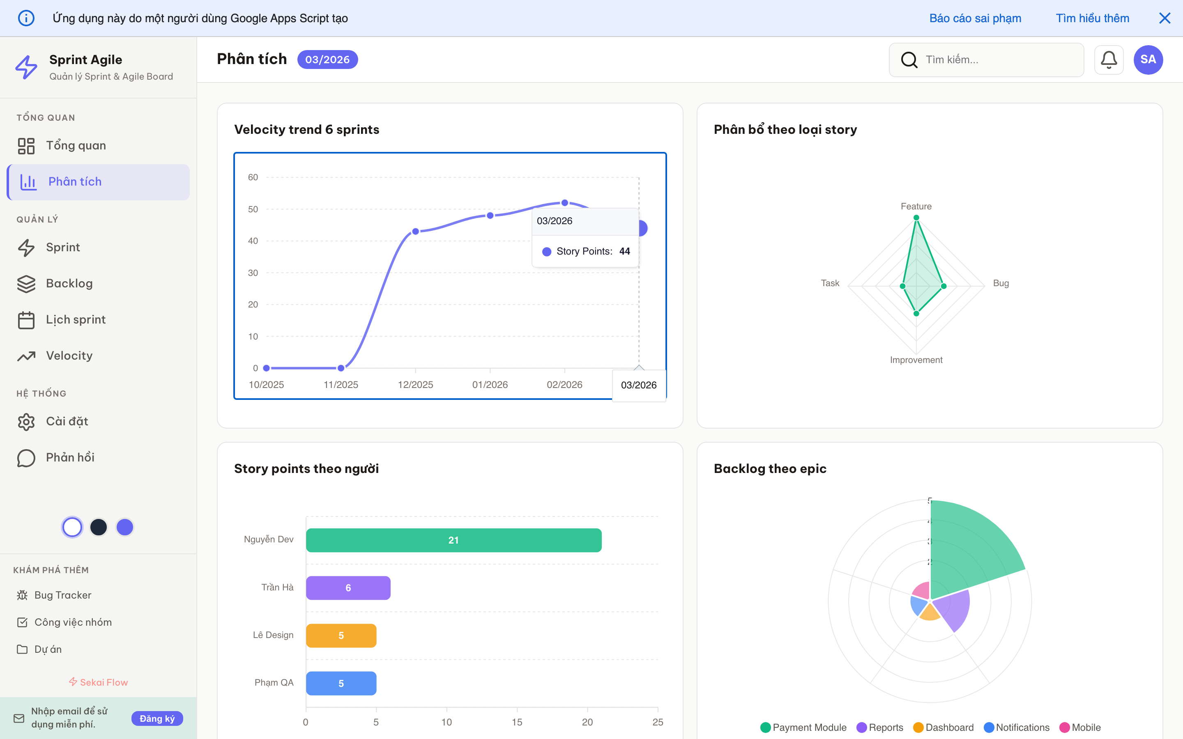
Task: Open the Sprint section in sidebar
Action: click(x=62, y=247)
